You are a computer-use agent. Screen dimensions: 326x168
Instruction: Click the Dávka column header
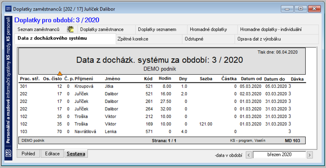pyautogui.click(x=297, y=79)
